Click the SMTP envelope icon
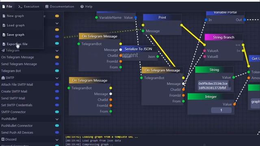The image size is (260, 146). pyautogui.click(x=3, y=77)
